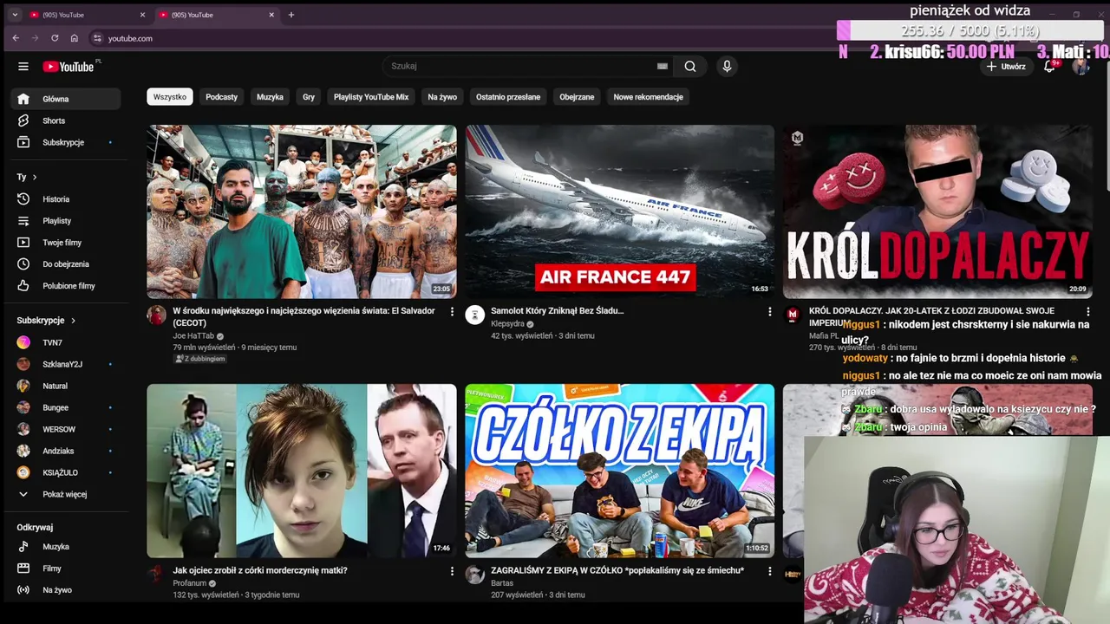This screenshot has height=624, width=1110.
Task: Click the Utwórz create button
Action: [1006, 67]
